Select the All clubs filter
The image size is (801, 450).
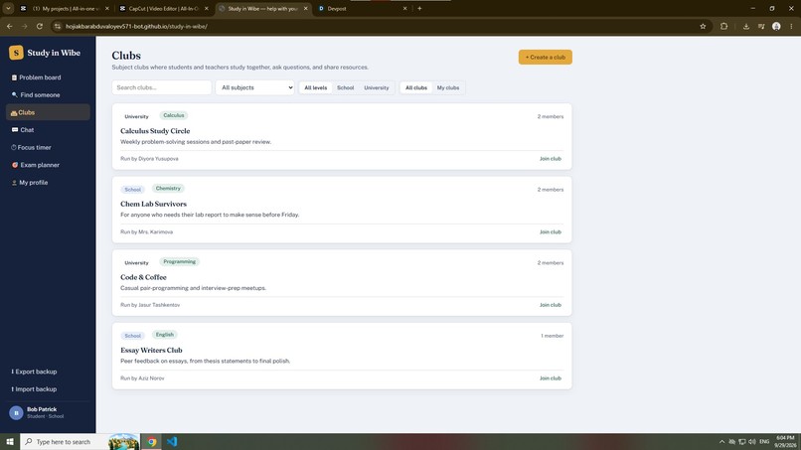[416, 87]
